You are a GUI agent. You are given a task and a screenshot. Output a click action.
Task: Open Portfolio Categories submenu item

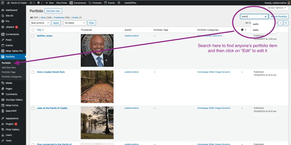coord(12,77)
